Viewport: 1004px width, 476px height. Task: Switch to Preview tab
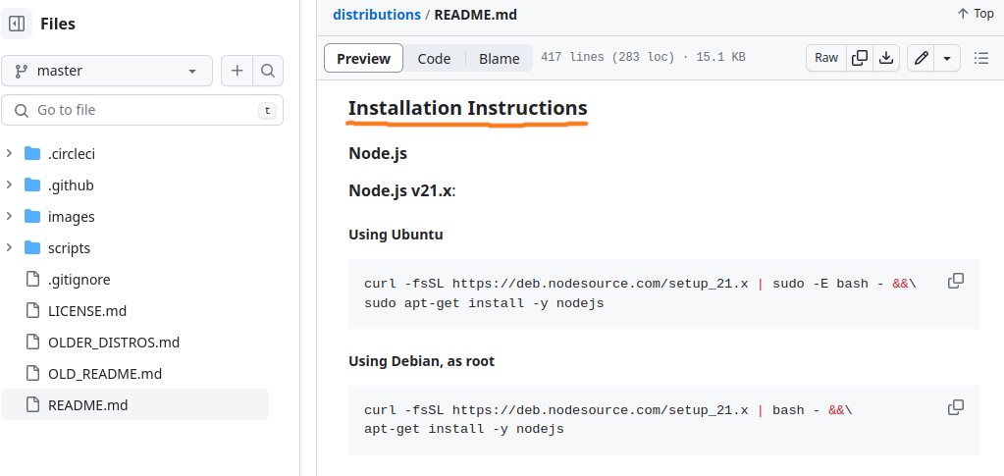tap(364, 58)
